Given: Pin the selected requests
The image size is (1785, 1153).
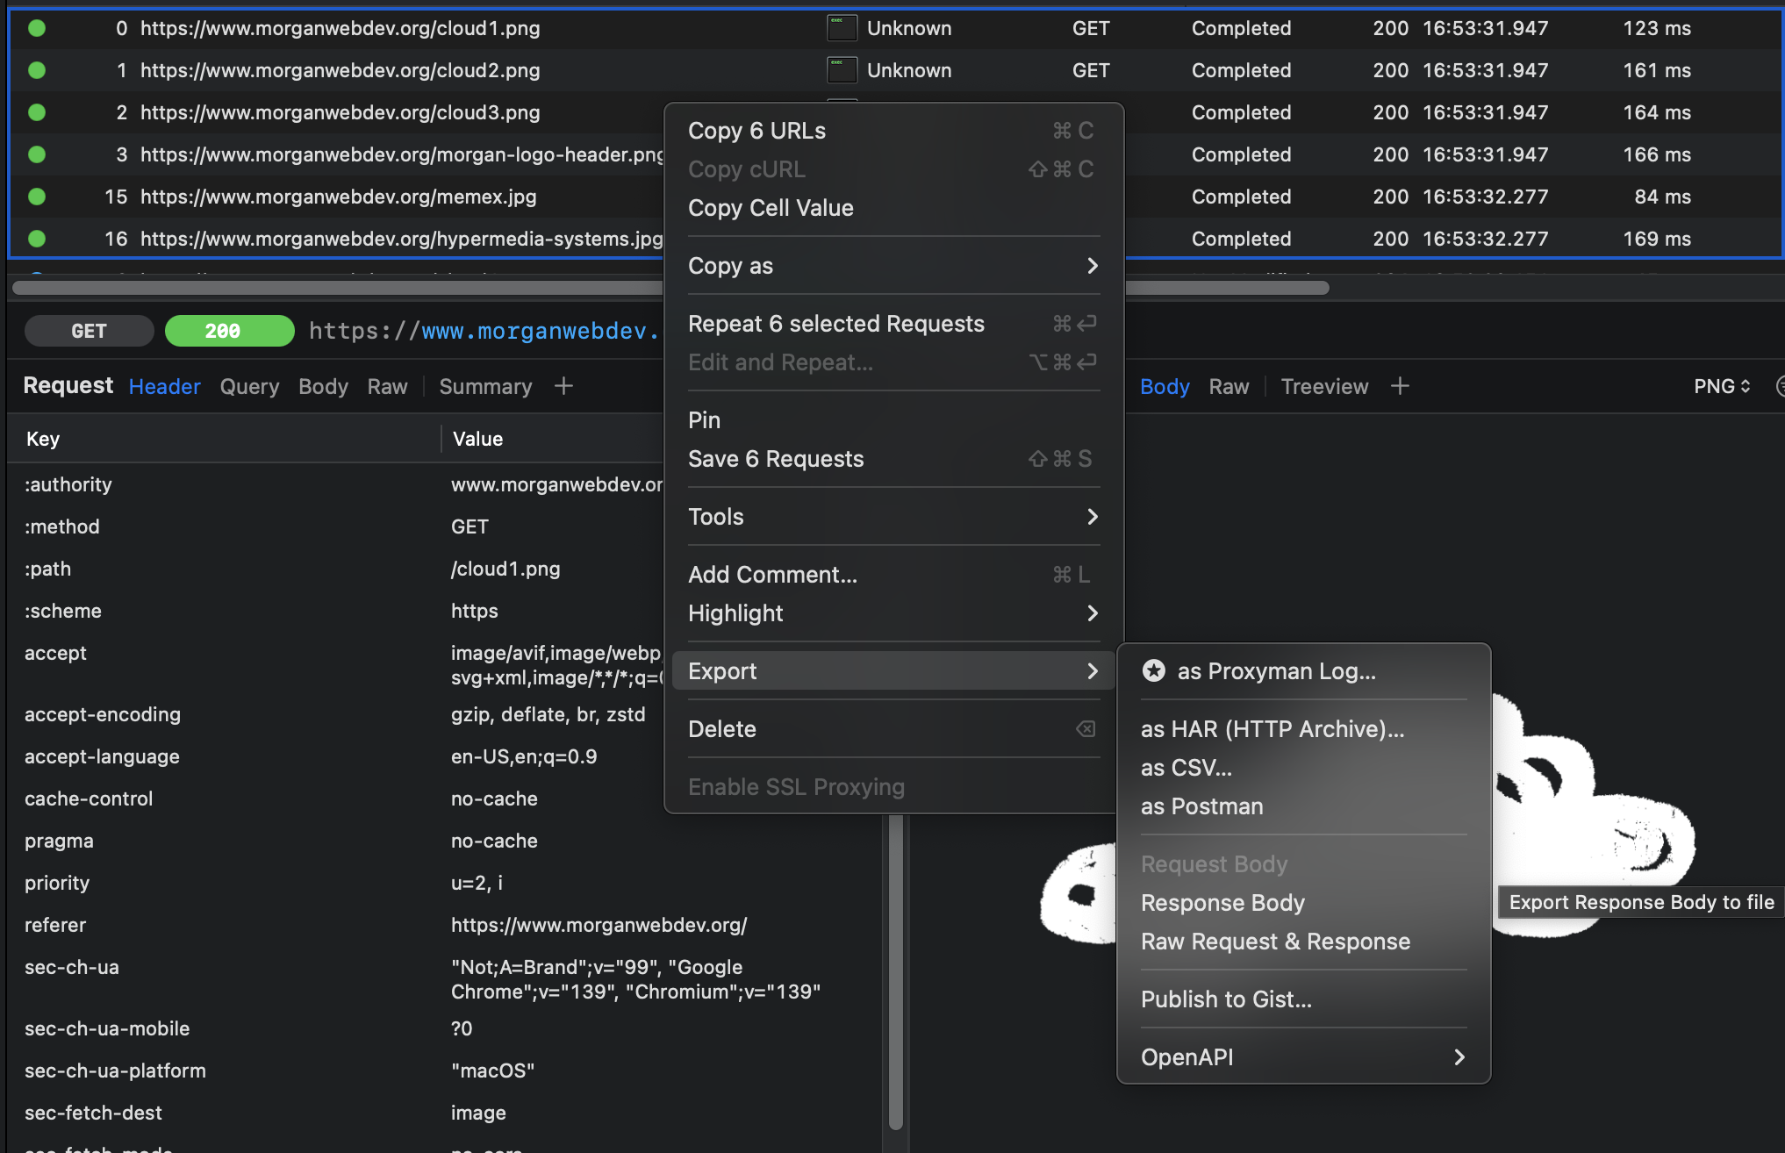Looking at the screenshot, I should tap(705, 419).
